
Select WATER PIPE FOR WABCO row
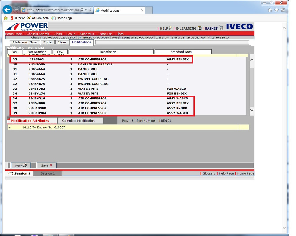coord(127,89)
